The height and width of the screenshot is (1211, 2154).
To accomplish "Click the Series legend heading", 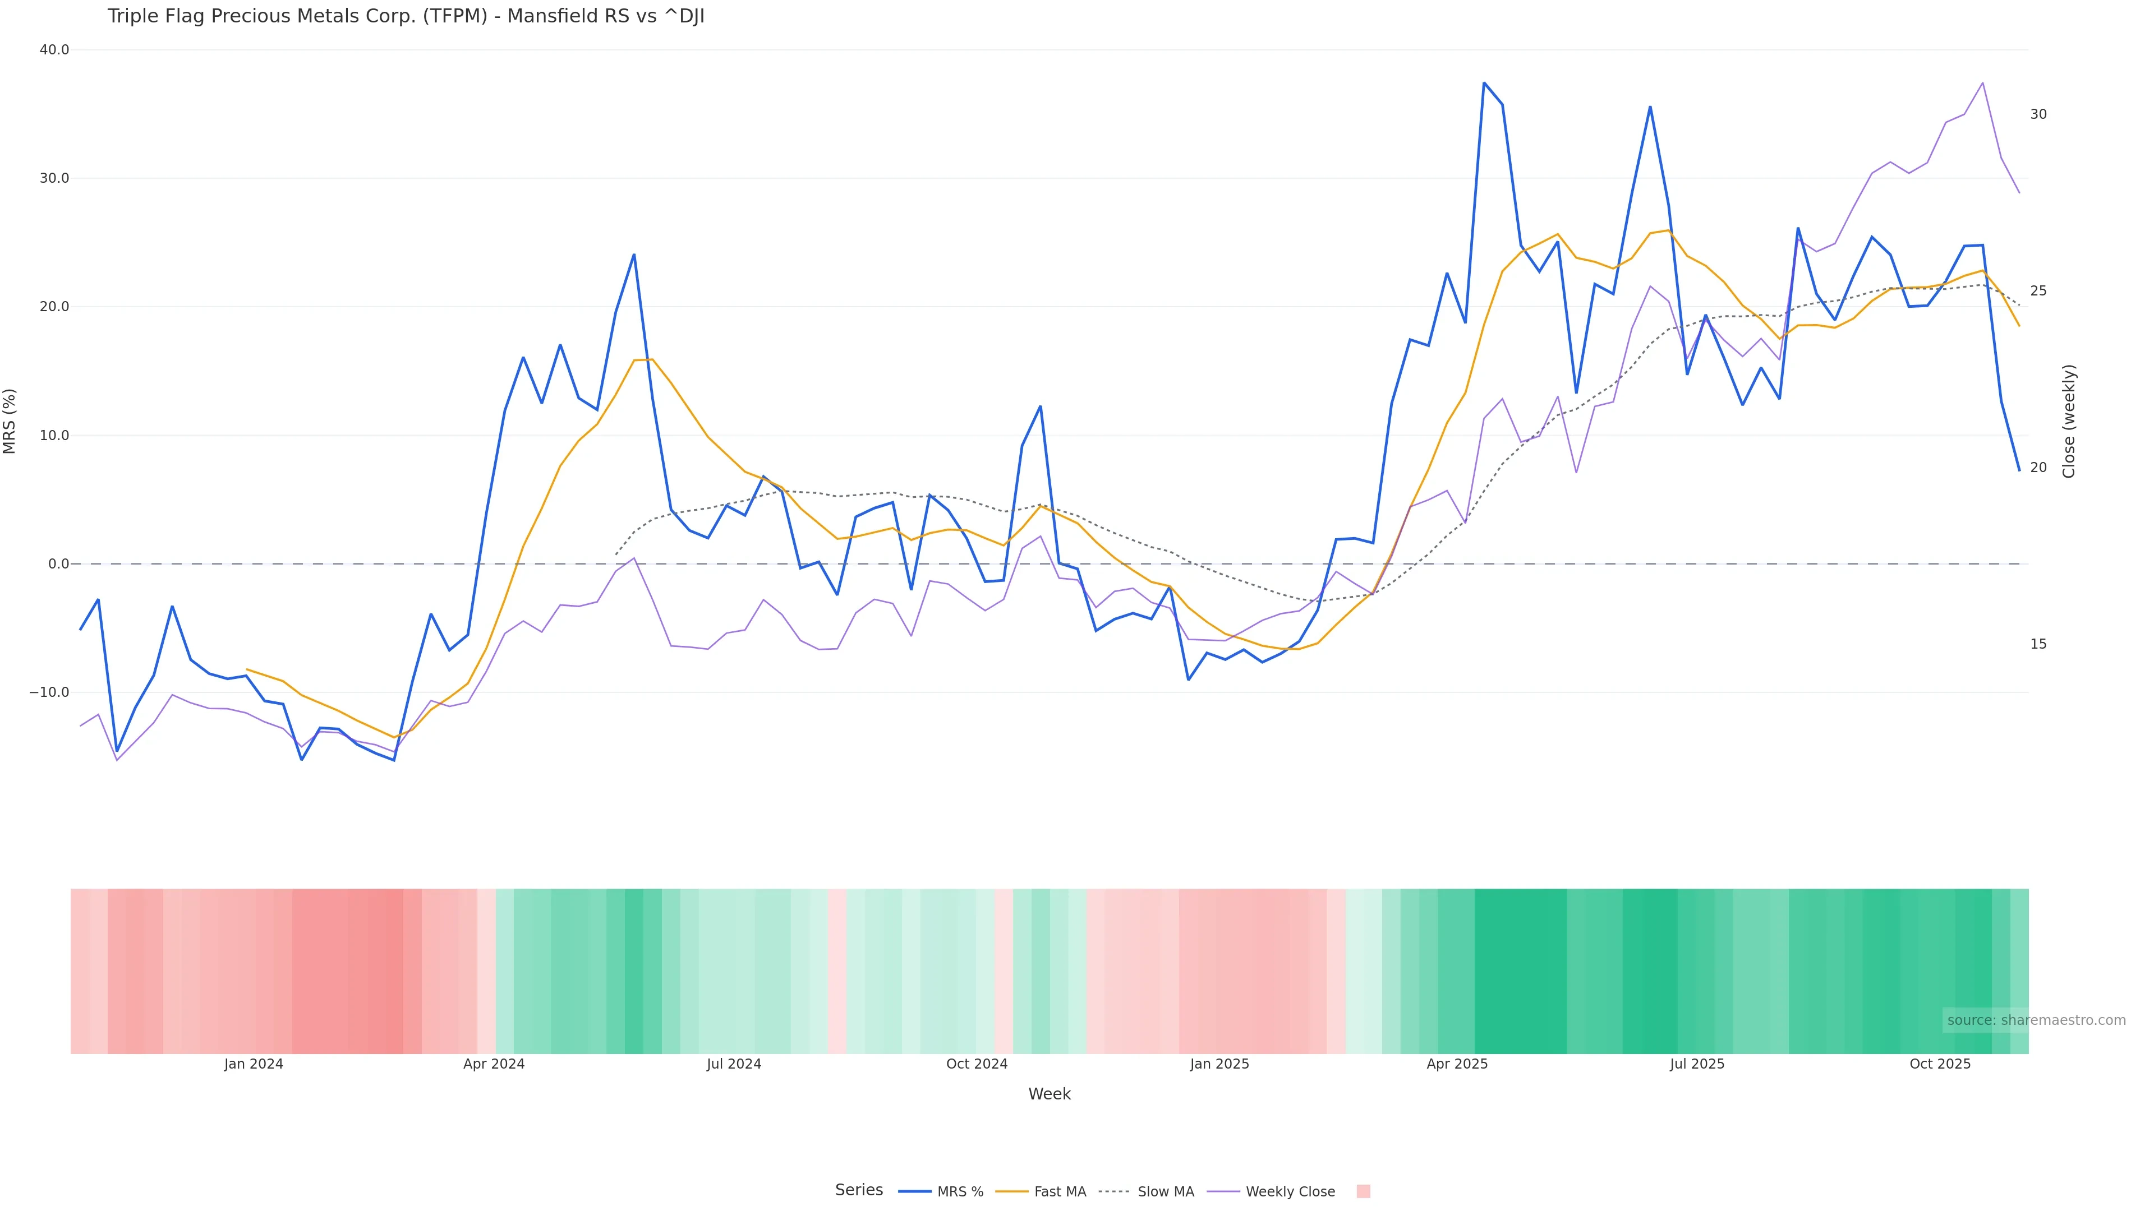I will coord(859,1190).
